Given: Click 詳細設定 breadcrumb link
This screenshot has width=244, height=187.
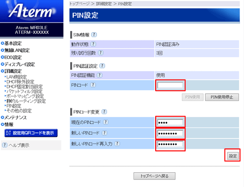Looking at the screenshot, I should tap(104, 3).
